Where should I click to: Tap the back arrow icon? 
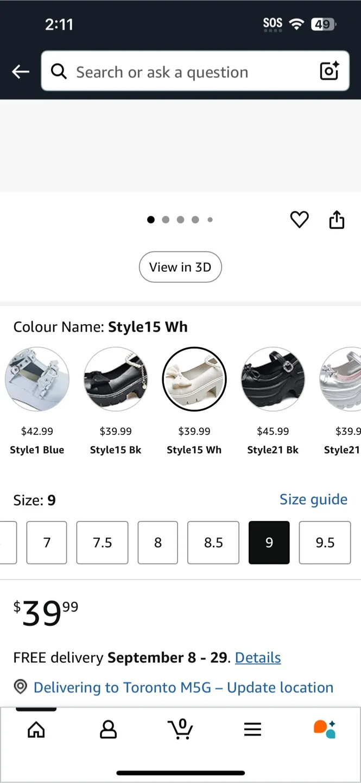point(21,71)
